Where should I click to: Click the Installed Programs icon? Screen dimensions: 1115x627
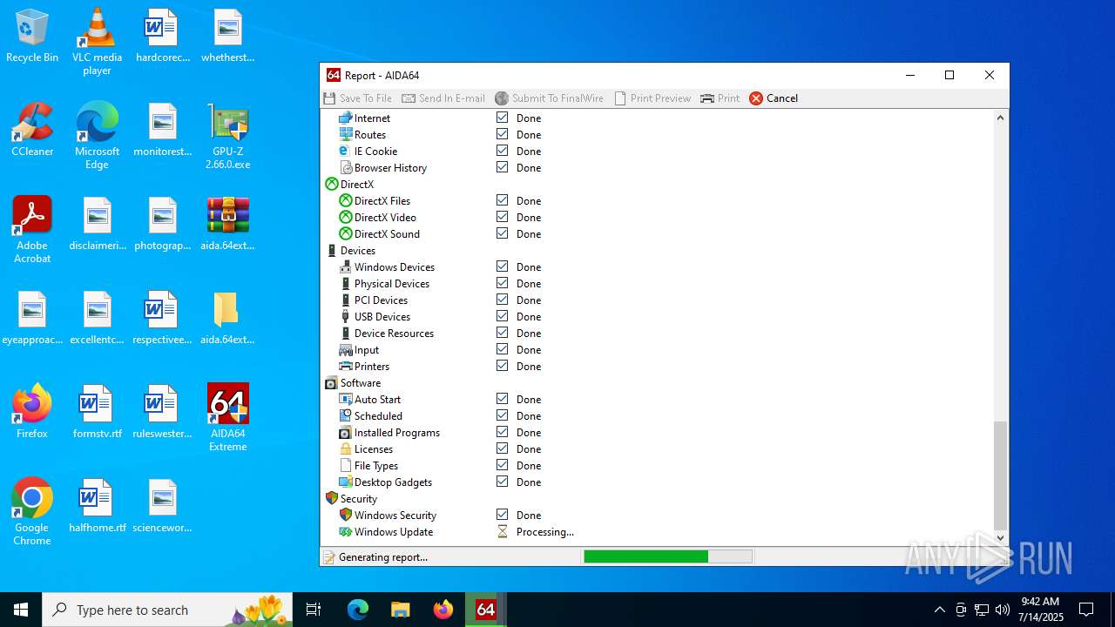click(345, 432)
